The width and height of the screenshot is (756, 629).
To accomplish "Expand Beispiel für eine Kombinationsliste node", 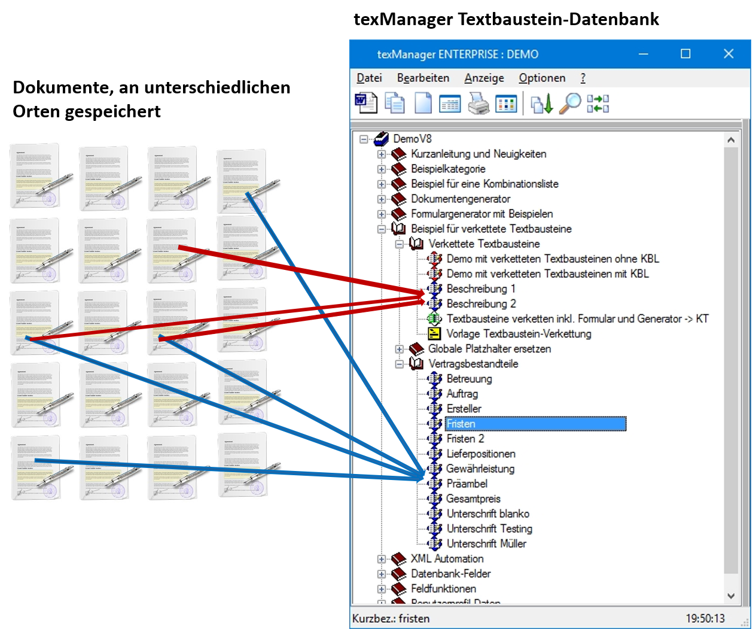I will (x=382, y=184).
